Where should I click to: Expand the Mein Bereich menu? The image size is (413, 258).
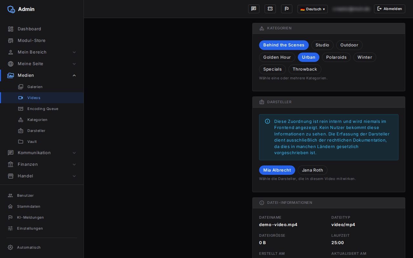pyautogui.click(x=42, y=52)
